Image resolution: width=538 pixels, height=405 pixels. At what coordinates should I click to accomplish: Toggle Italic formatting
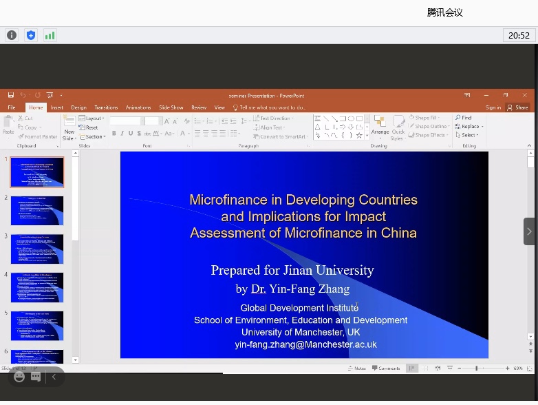[x=122, y=134]
